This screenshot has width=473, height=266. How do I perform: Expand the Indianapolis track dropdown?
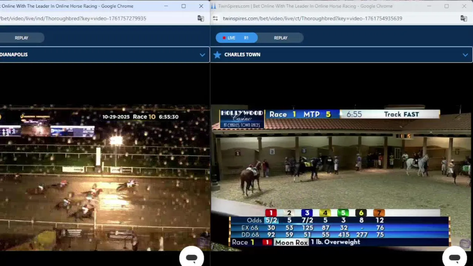pyautogui.click(x=202, y=55)
